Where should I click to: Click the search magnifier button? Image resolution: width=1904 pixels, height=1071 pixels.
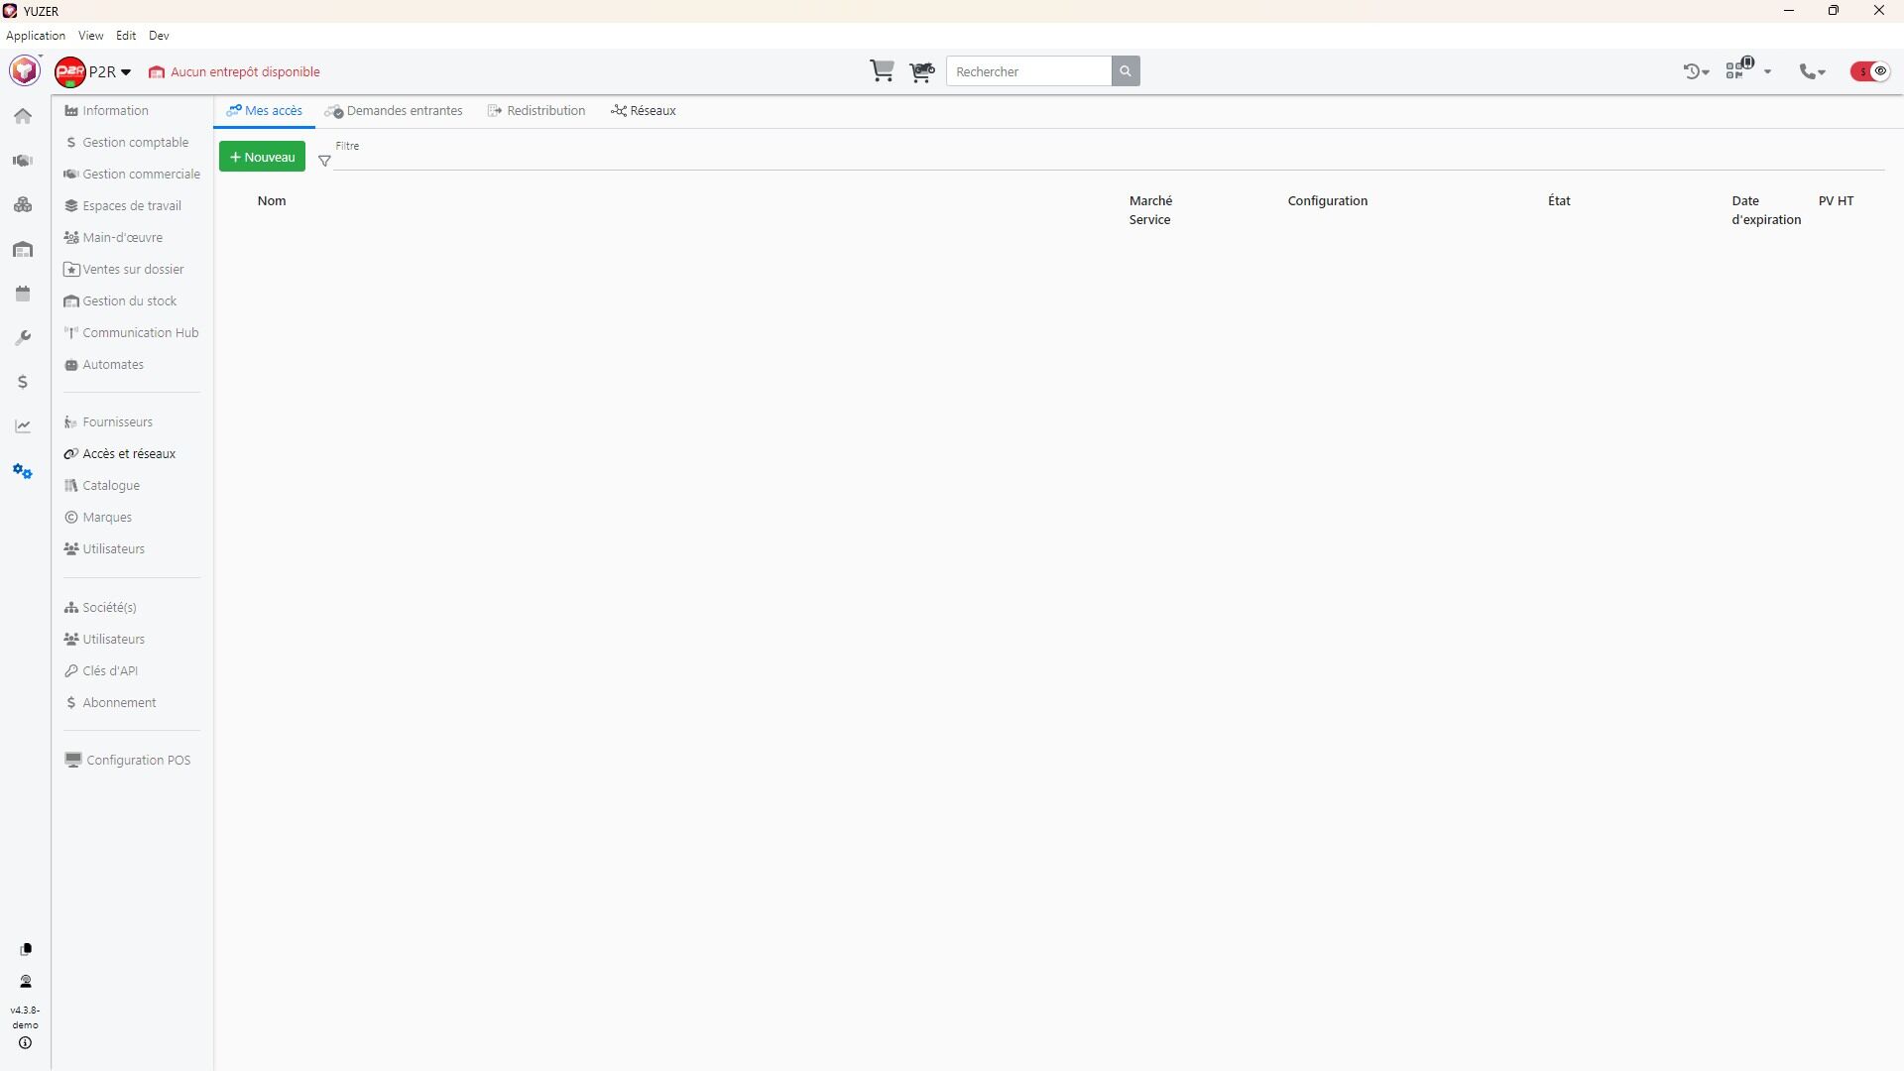1125,71
